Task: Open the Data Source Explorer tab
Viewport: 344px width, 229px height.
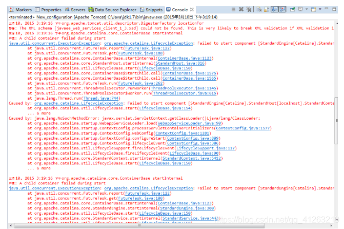Action: click(x=112, y=10)
